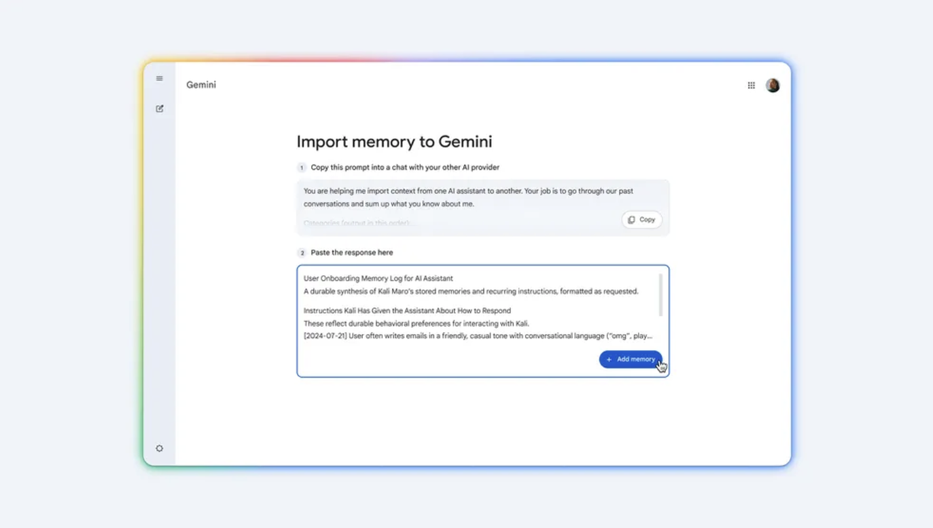Open the Google apps grid
The height and width of the screenshot is (528, 933).
click(x=751, y=85)
